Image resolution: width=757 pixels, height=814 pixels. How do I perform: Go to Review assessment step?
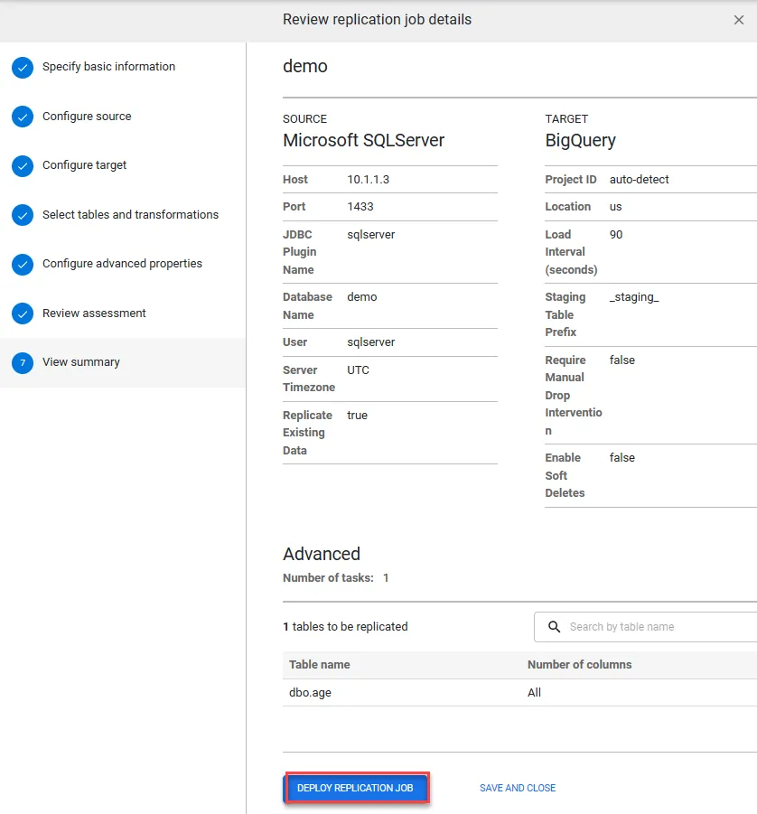click(94, 313)
